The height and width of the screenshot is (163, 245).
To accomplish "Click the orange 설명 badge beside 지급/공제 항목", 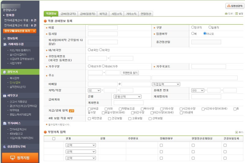I will 71,111.
